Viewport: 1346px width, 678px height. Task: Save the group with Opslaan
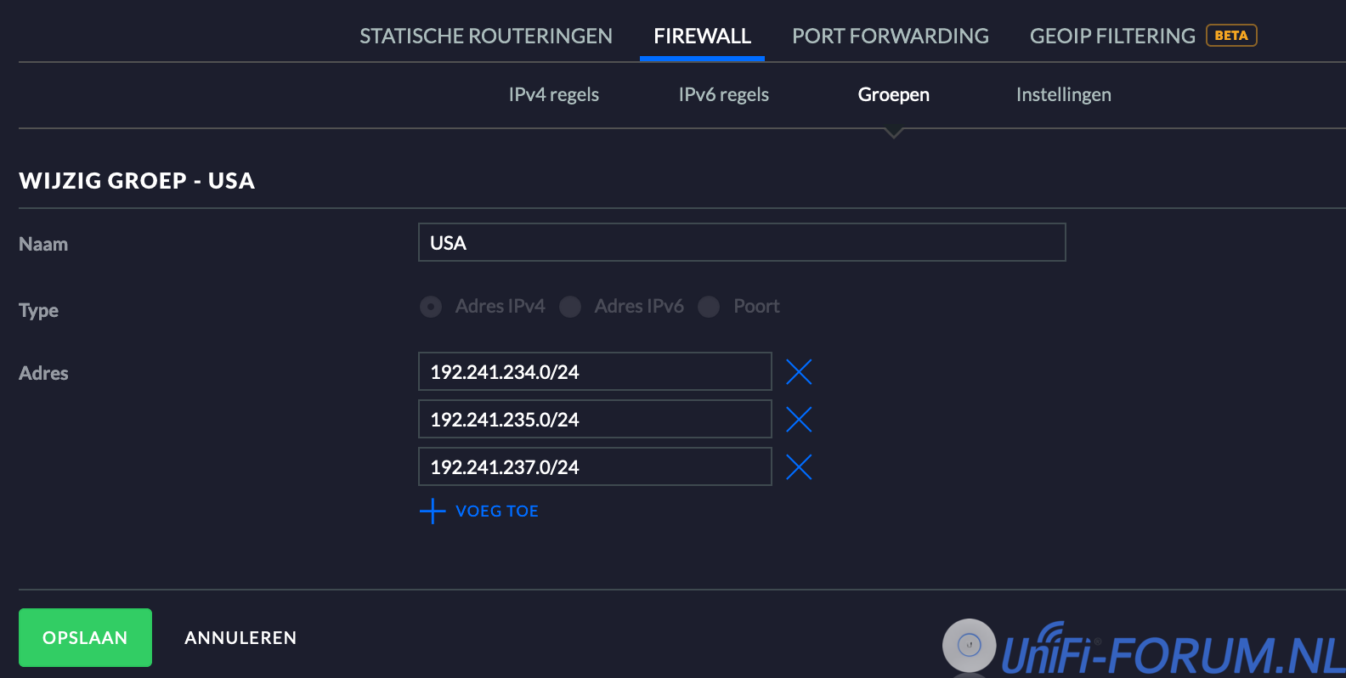point(85,637)
